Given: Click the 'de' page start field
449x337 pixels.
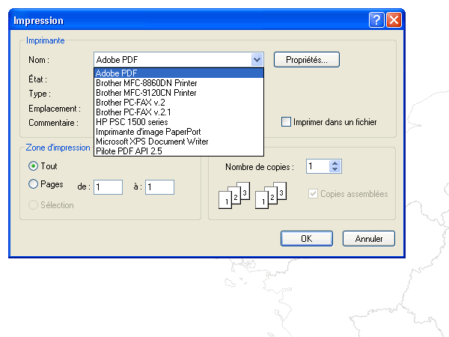Looking at the screenshot, I should (109, 187).
